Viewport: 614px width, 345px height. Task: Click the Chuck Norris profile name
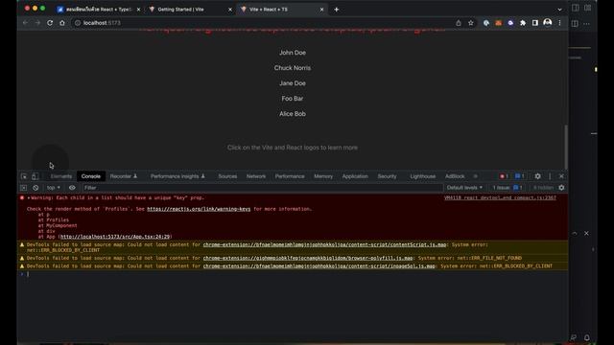(293, 68)
